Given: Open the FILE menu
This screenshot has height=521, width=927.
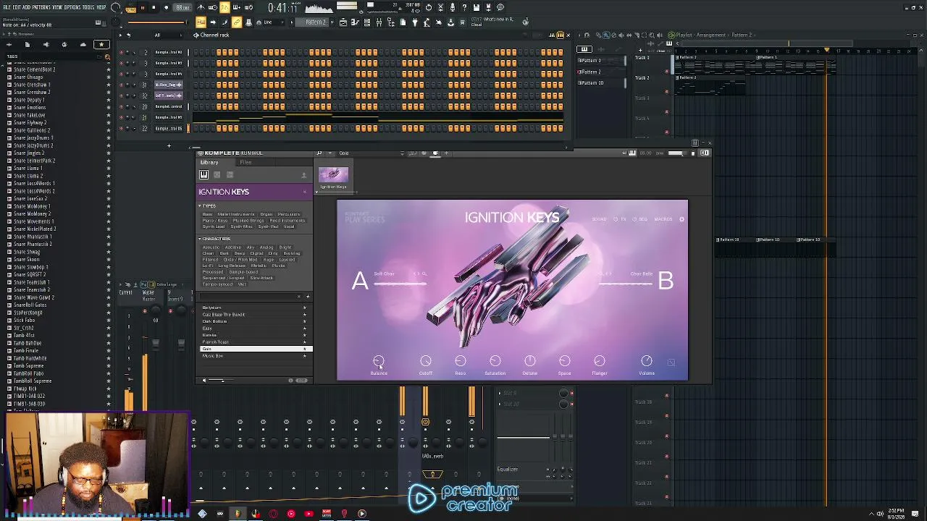Looking at the screenshot, I should pos(7,7).
